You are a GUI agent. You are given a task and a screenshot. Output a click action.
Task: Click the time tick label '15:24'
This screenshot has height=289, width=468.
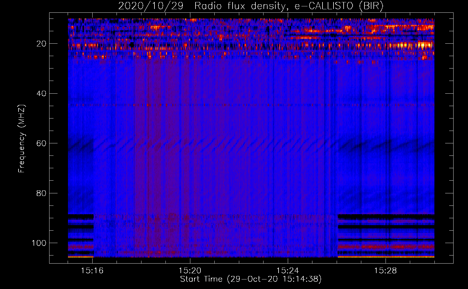[288, 271]
